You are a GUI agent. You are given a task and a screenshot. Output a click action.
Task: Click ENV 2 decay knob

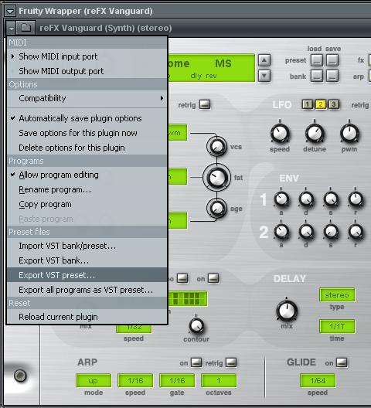(x=306, y=231)
